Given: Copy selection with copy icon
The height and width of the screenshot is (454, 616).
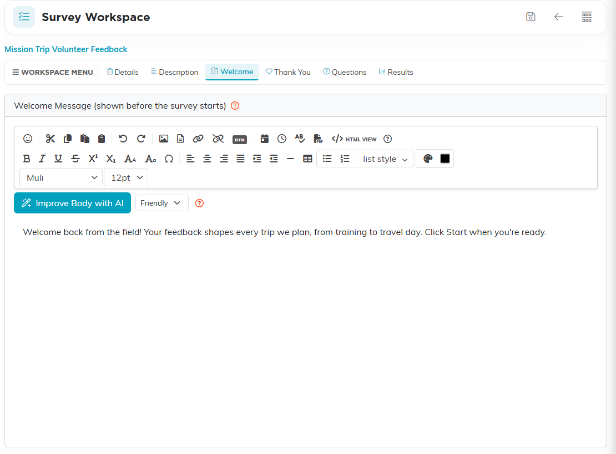Looking at the screenshot, I should 68,139.
